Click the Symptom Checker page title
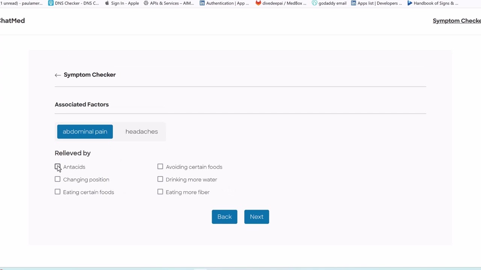The image size is (481, 270). click(x=90, y=75)
